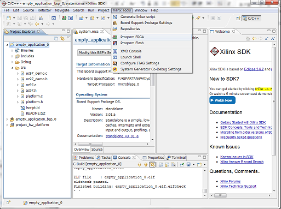Open the Problems tab
Viewport: 281px width, 209px height.
pyautogui.click(x=84, y=158)
